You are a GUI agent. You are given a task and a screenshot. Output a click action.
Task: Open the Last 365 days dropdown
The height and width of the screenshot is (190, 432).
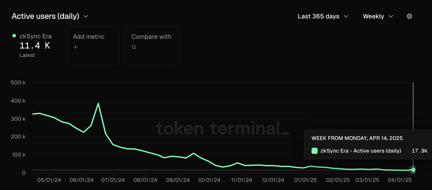pos(323,16)
